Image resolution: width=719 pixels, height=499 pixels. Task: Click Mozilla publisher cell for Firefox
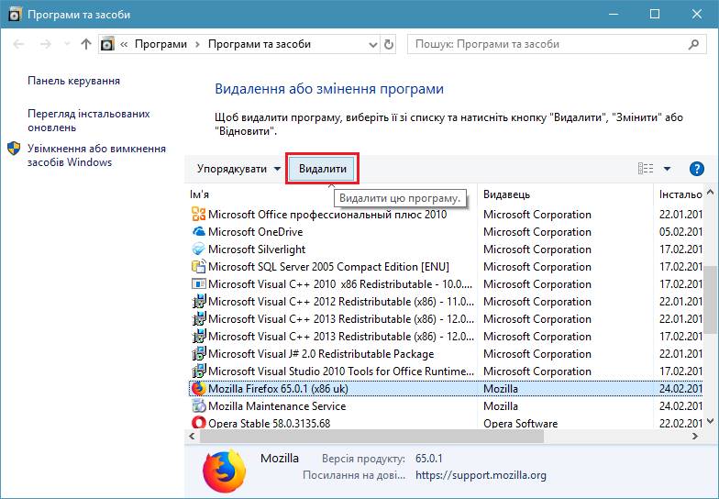501,389
